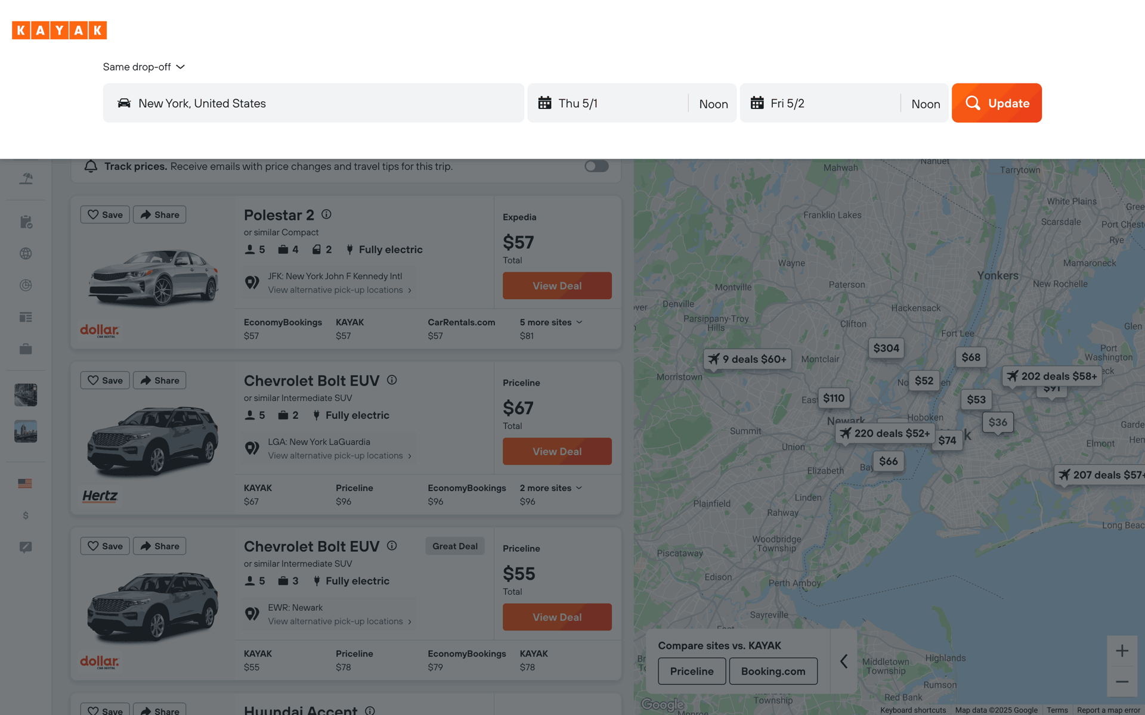Open the news layout icon in sidebar
1145x715 pixels.
click(26, 317)
